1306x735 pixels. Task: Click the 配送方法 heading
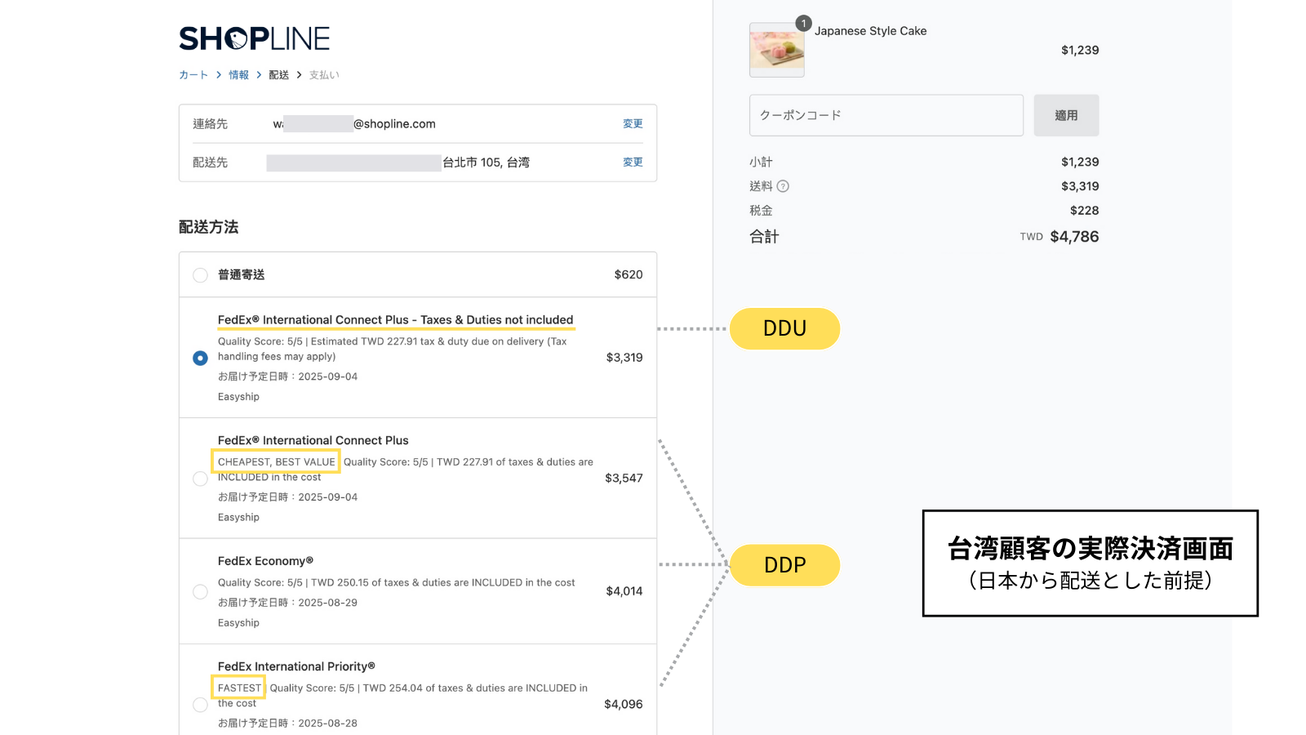(x=208, y=227)
